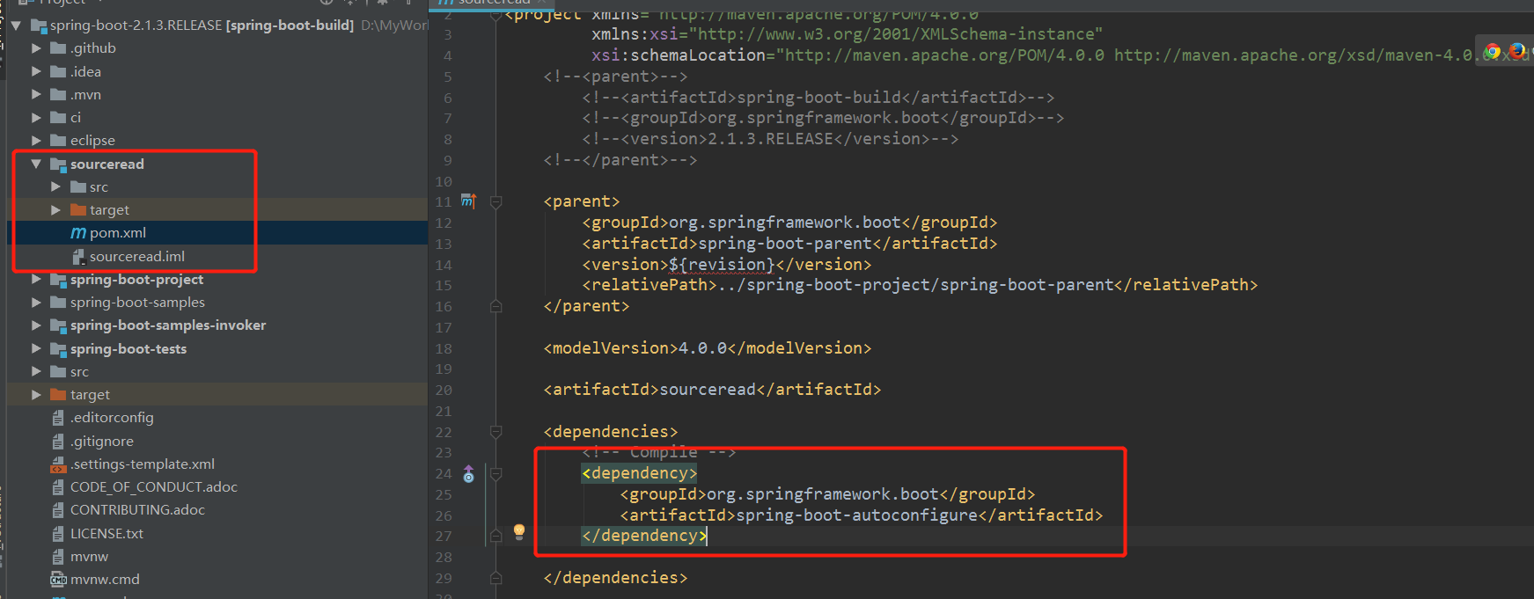The height and width of the screenshot is (599, 1534).
Task: Fold the parent tag at line 11
Action: click(495, 202)
